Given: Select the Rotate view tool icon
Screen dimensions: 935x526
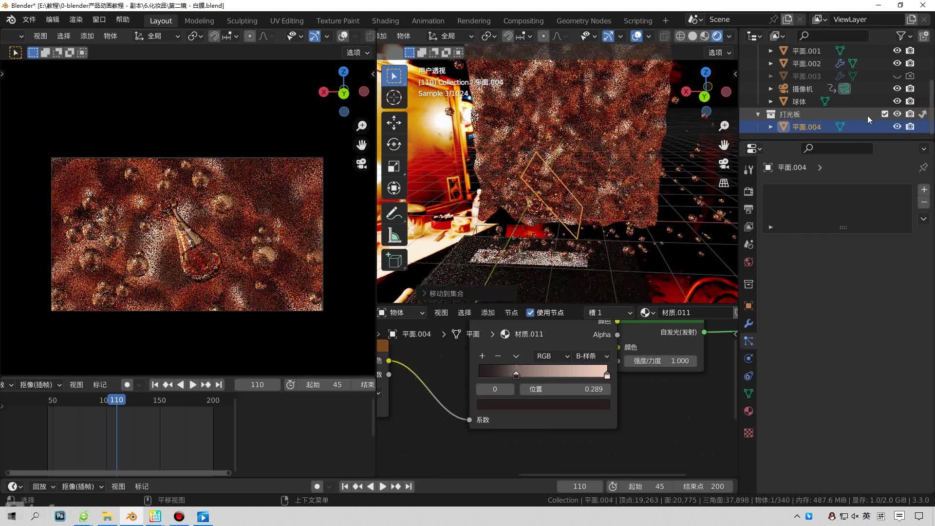Looking at the screenshot, I should (x=395, y=143).
